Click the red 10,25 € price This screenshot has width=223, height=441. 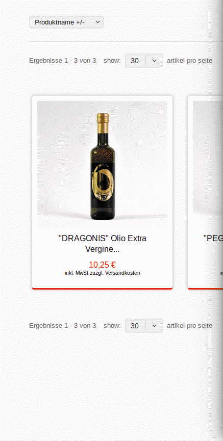[x=102, y=265]
